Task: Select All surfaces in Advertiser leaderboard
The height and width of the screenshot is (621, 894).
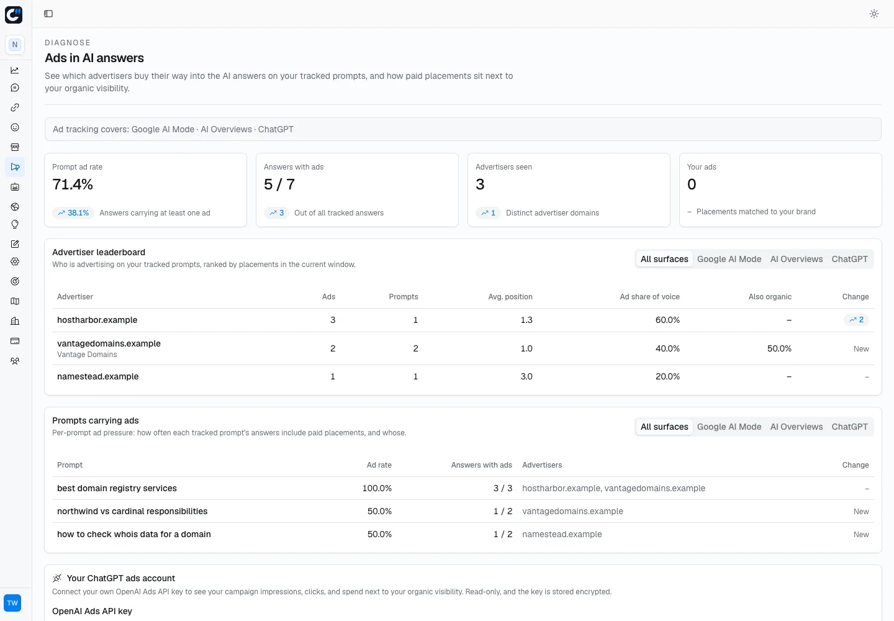Action: [664, 259]
